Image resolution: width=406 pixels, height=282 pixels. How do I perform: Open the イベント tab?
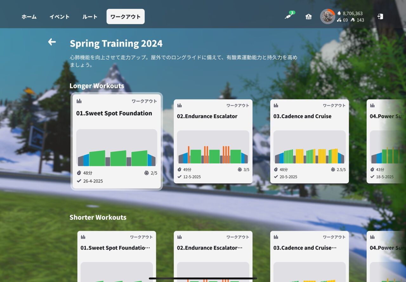tap(59, 17)
